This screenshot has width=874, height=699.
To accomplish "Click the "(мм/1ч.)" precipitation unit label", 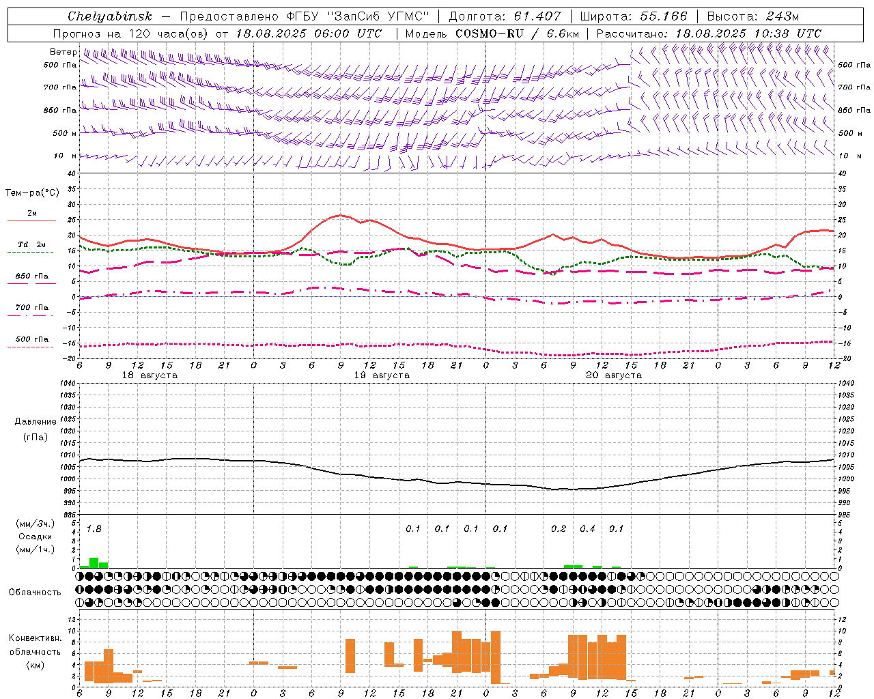I will 36,549.
